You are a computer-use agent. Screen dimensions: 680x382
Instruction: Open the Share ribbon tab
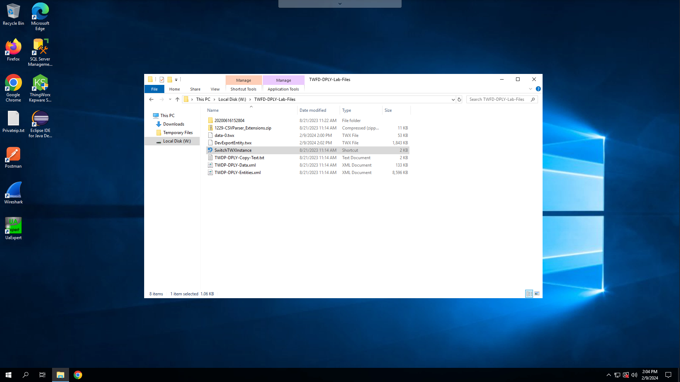tap(195, 89)
